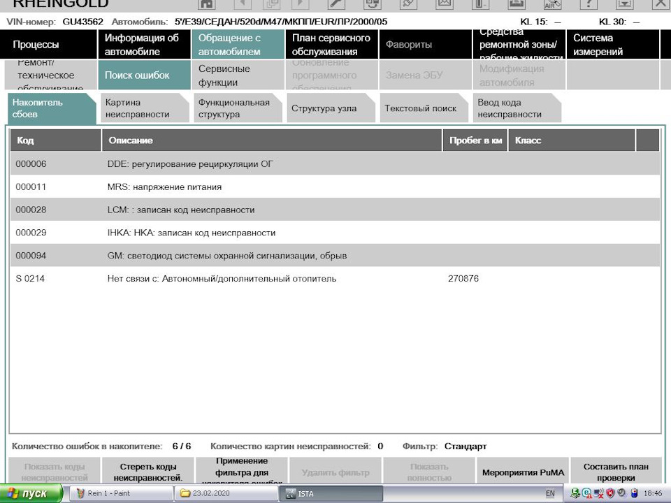Click the Фильтр value Стандарт
Viewport: 671px width, 503px height.
click(x=466, y=446)
